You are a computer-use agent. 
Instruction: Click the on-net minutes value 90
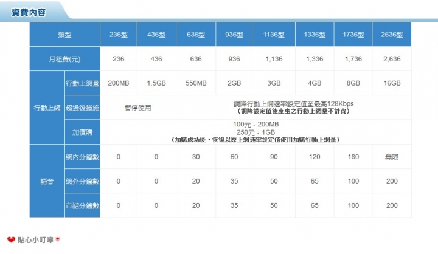pyautogui.click(x=274, y=157)
